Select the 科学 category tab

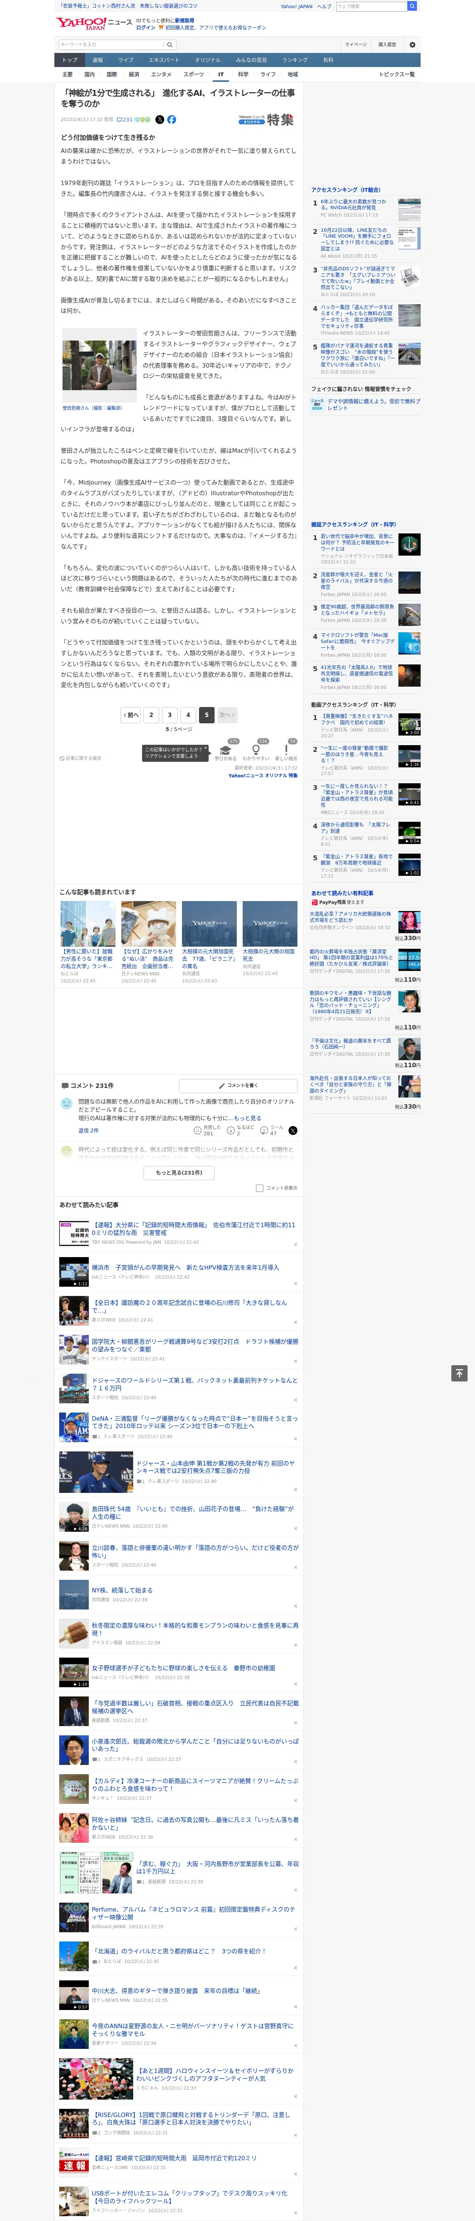pos(243,74)
